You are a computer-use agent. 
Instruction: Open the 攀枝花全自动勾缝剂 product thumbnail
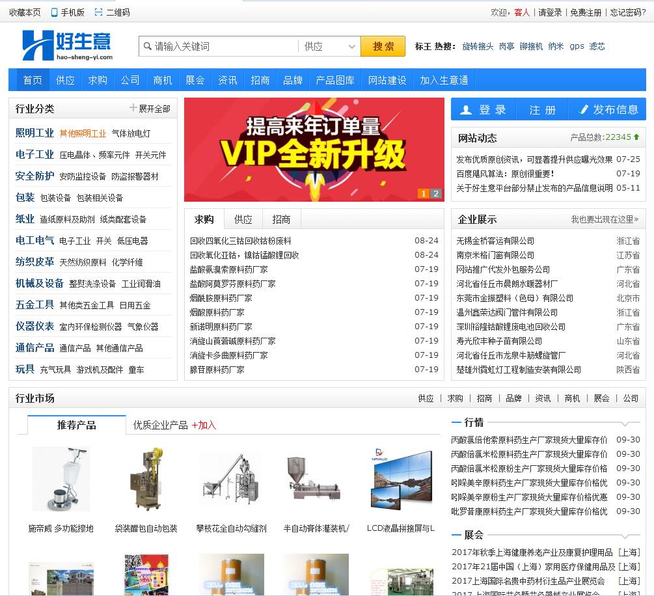(232, 480)
